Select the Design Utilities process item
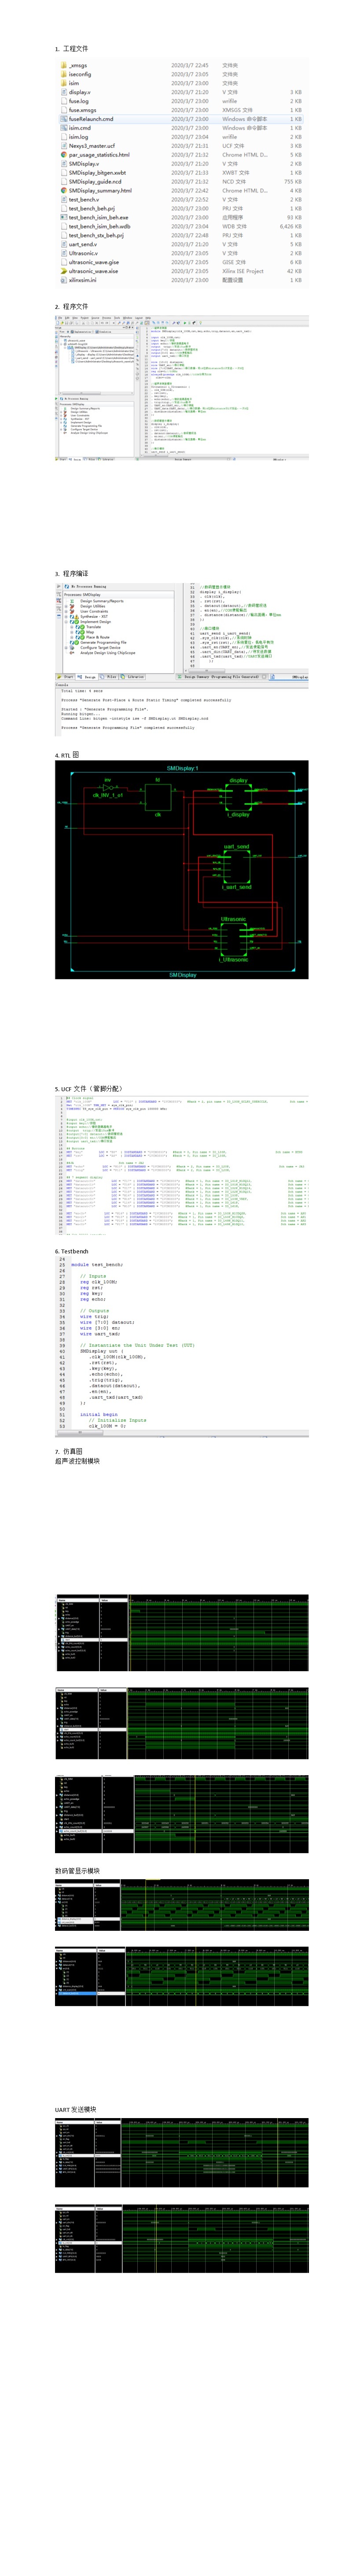The width and height of the screenshot is (364, 2576). pyautogui.click(x=93, y=606)
